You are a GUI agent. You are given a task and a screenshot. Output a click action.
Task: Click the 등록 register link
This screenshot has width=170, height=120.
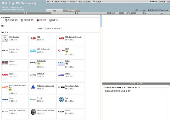(x=164, y=1)
